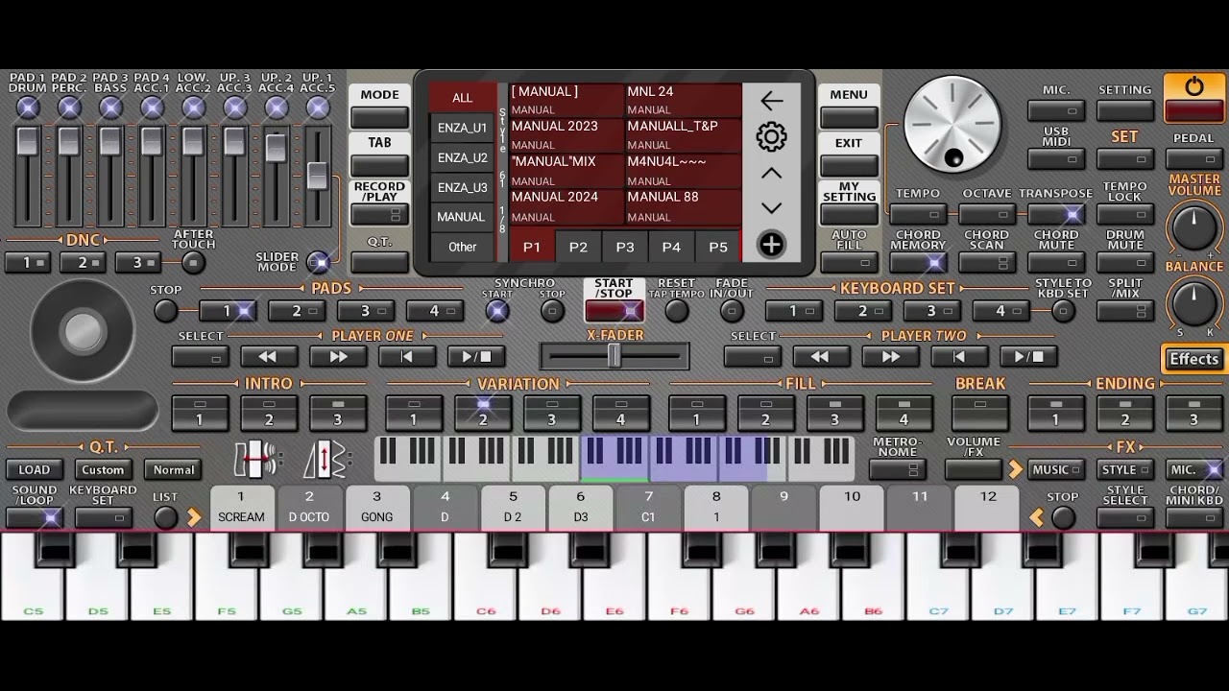Adjust the Master Volume knob
Screen dimensions: 1229x691
(1194, 228)
